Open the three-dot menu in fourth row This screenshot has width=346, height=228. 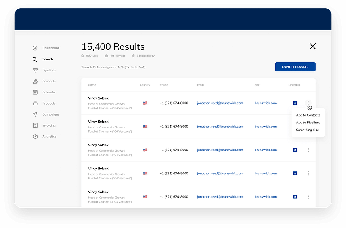click(x=308, y=174)
